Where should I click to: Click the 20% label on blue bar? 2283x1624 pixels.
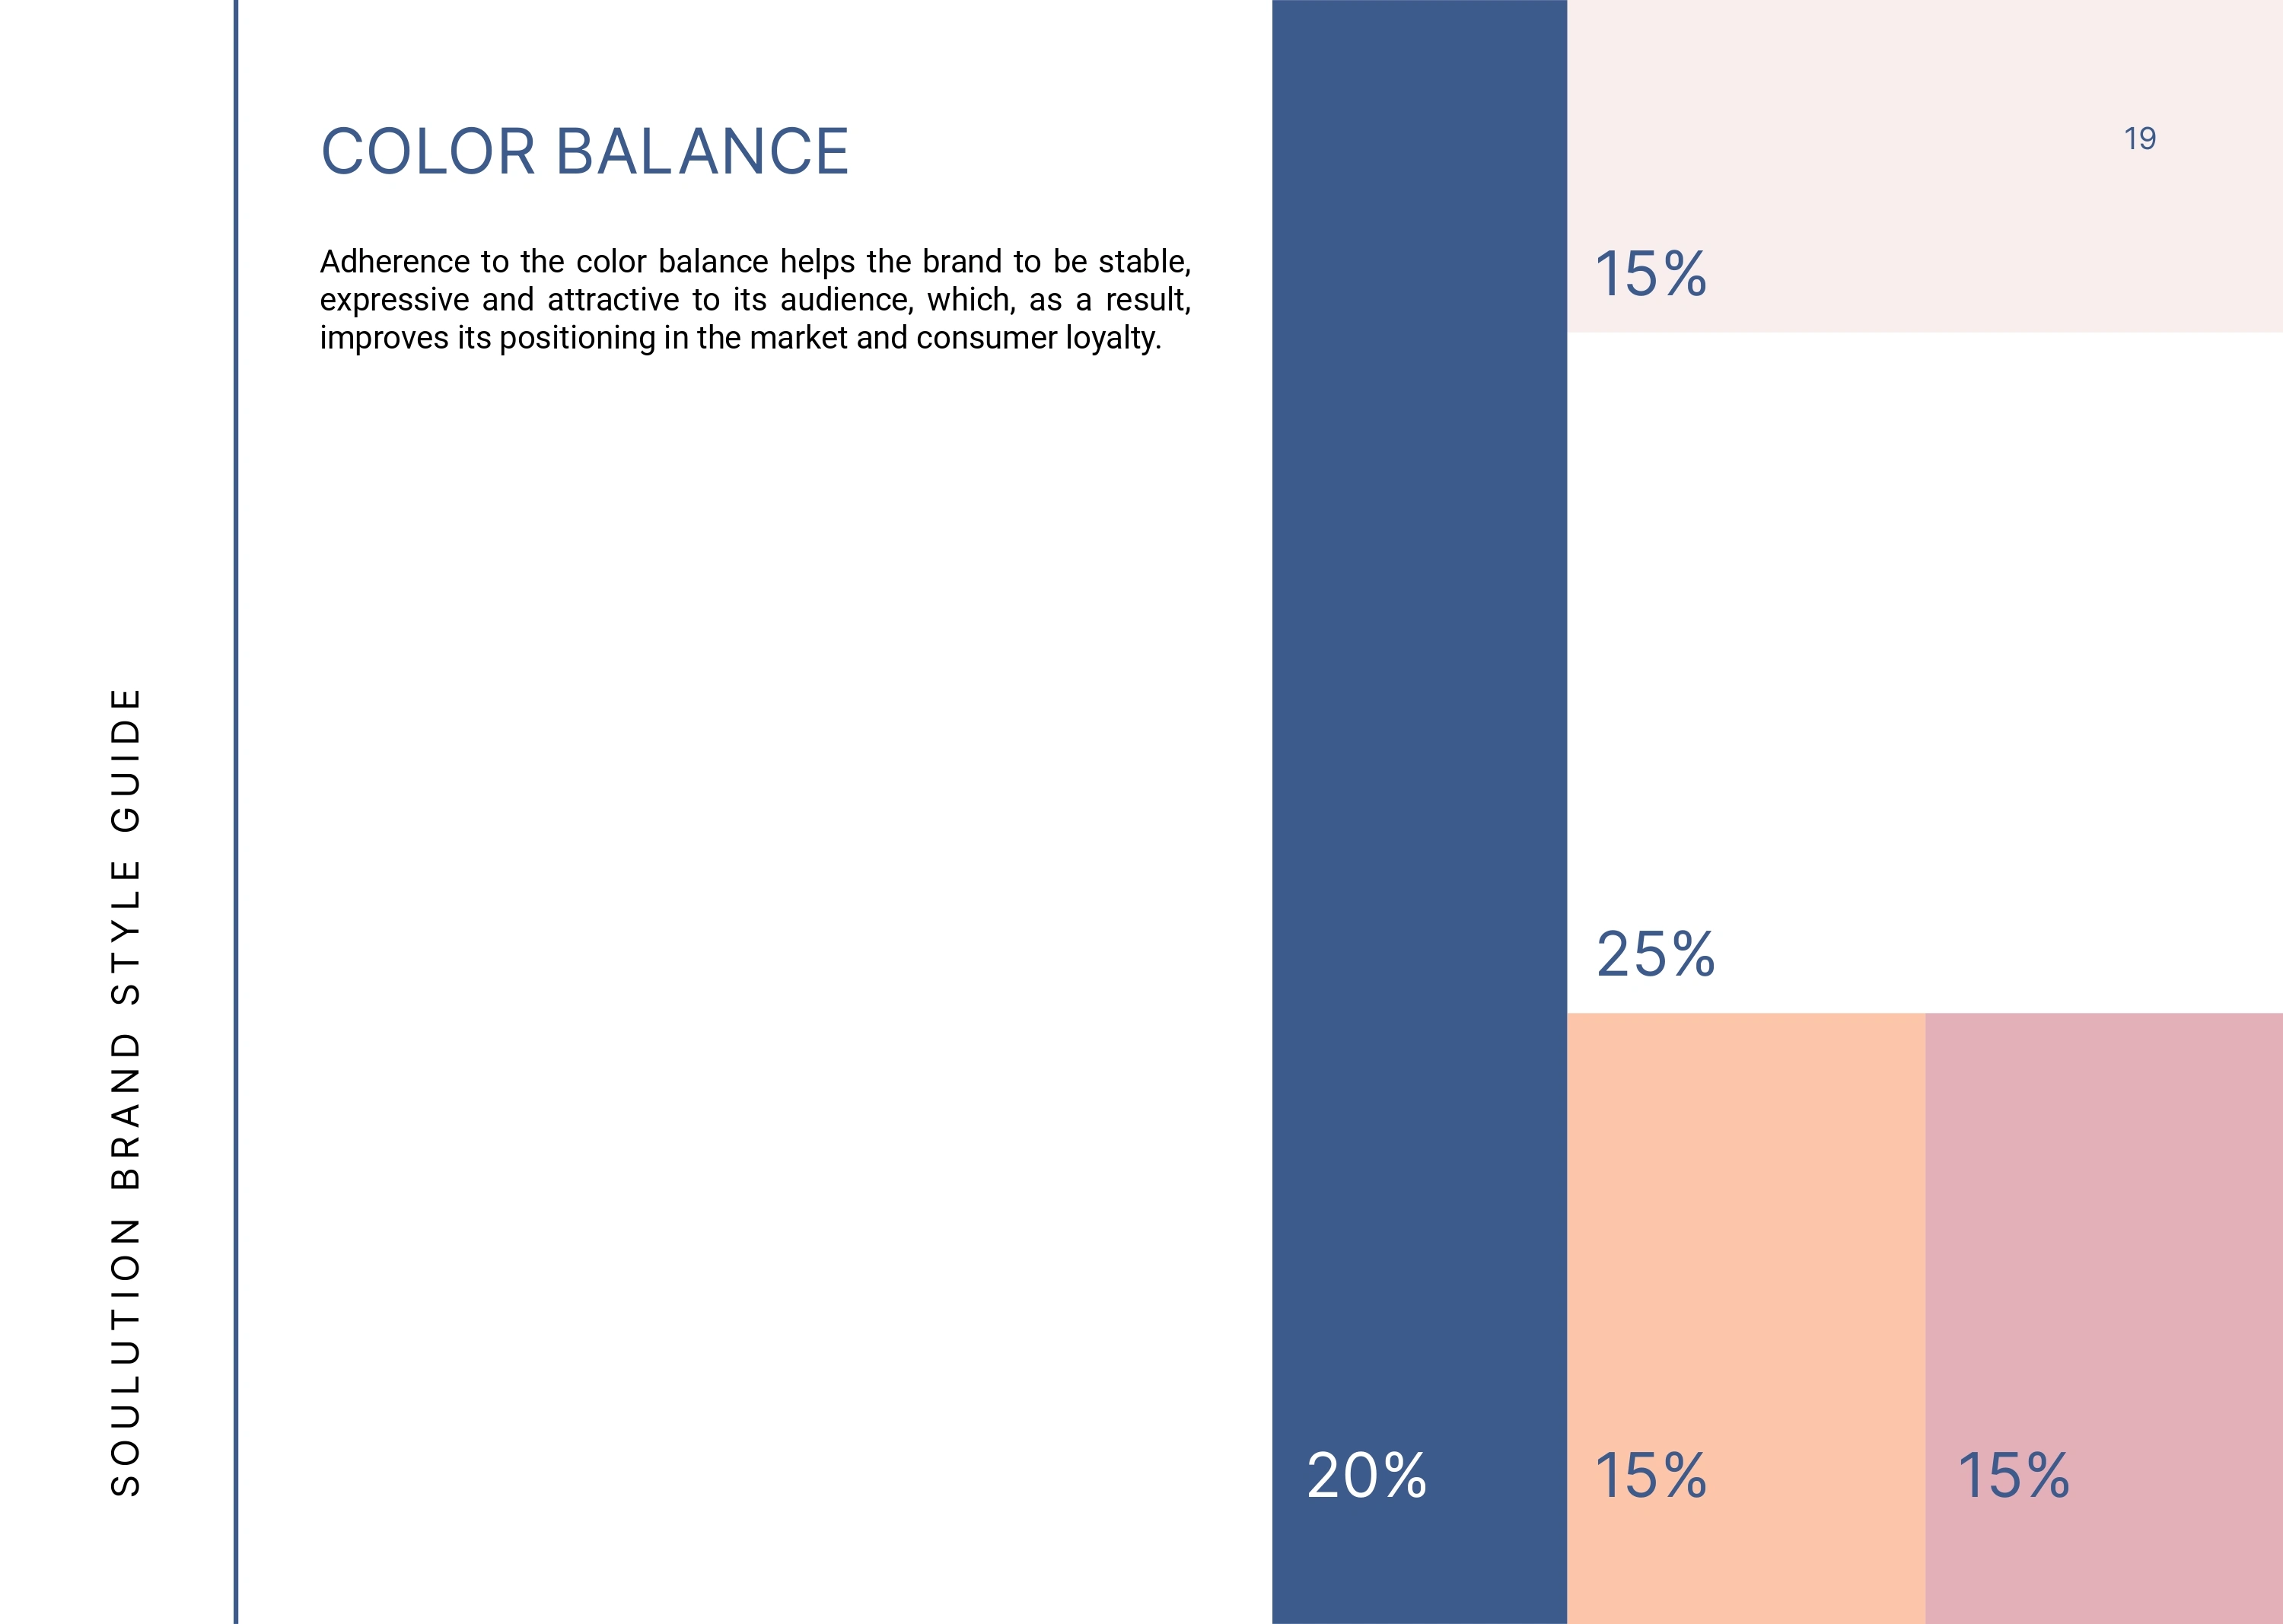tap(1366, 1476)
